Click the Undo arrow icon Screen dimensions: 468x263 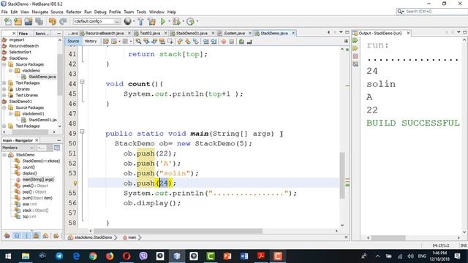(53, 21)
